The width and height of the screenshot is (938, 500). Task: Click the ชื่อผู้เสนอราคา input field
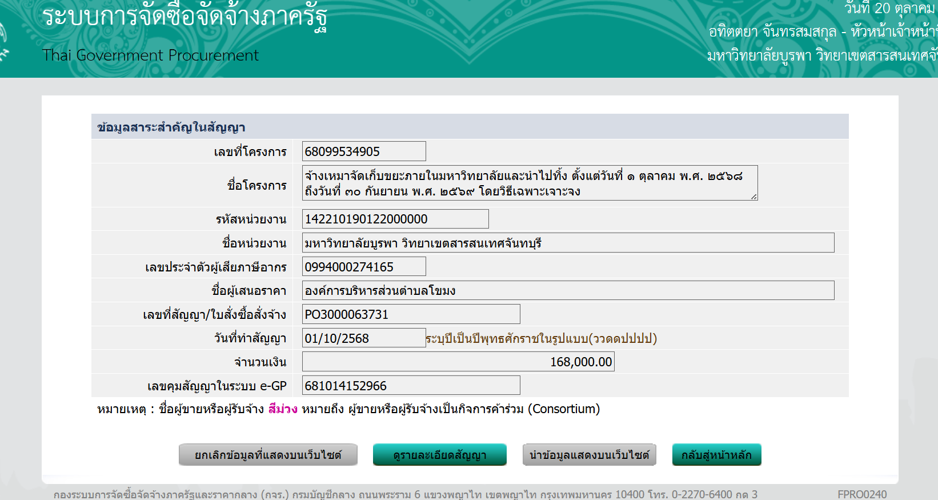pos(567,290)
